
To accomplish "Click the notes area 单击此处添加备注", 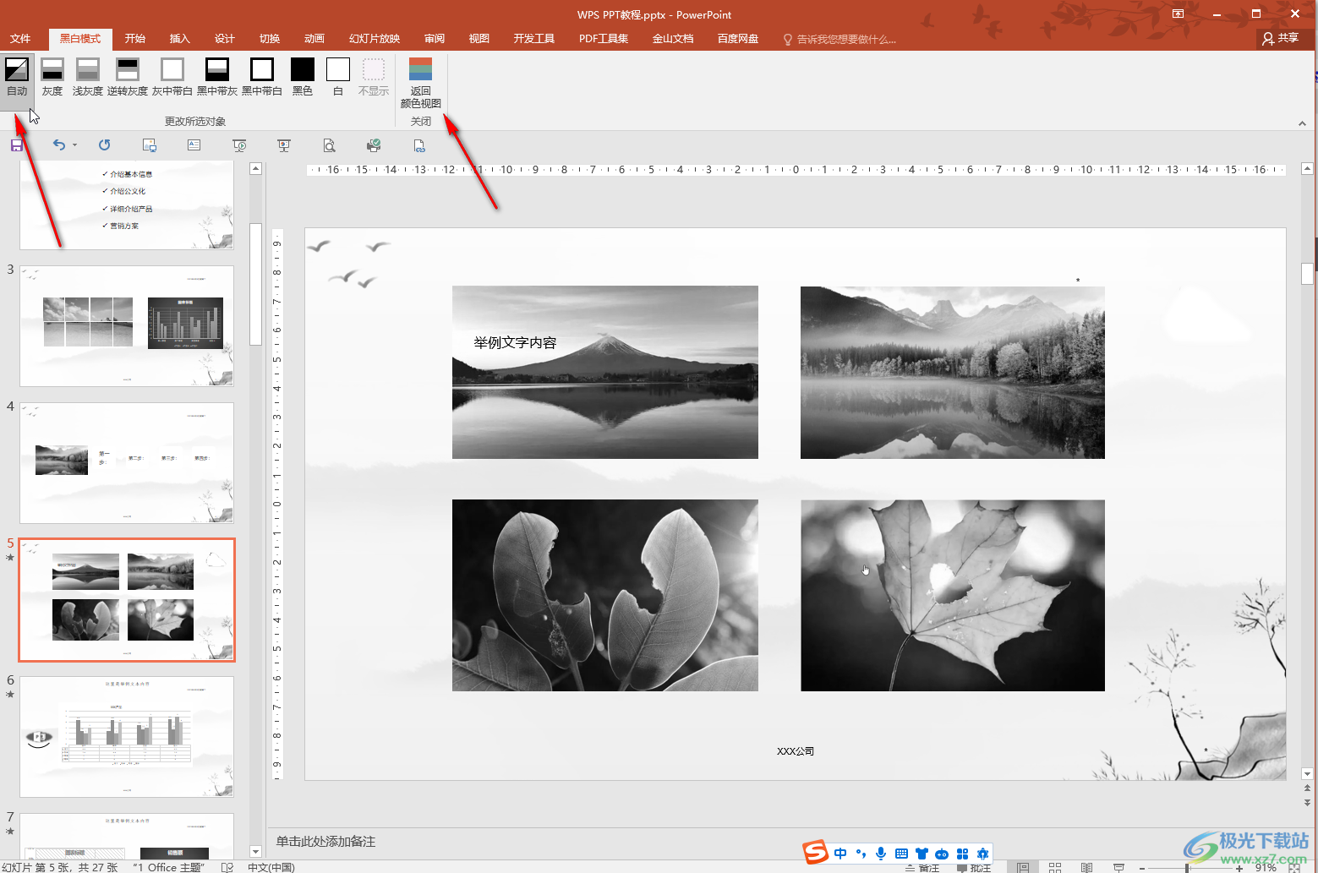I will click(325, 842).
